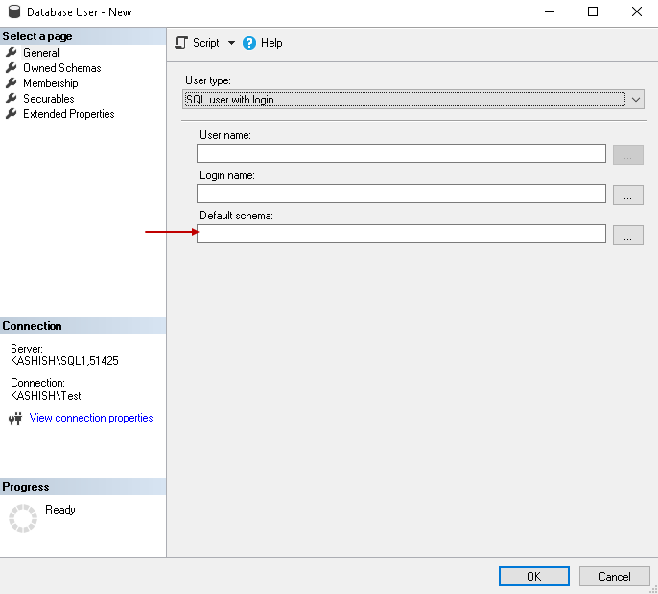Go to the Securables page
This screenshot has width=658, height=594.
pyautogui.click(x=48, y=99)
